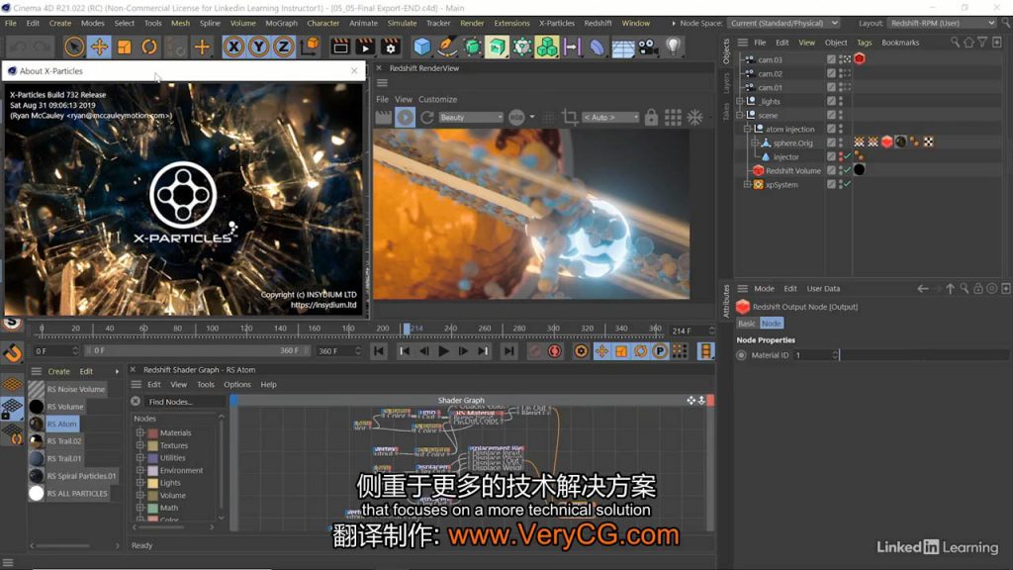The image size is (1013, 570).
Task: Open the MoGraph menu
Action: tap(281, 23)
